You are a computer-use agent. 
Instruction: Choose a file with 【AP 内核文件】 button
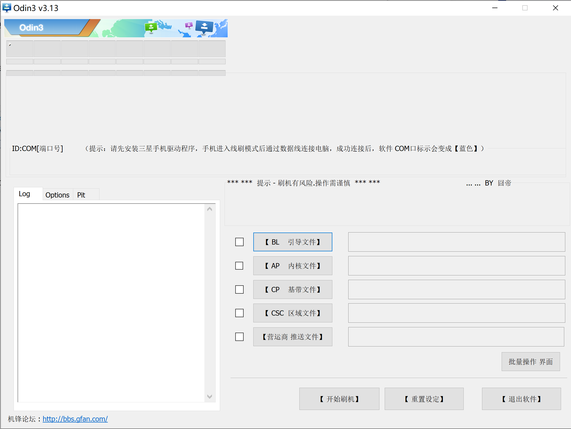293,266
